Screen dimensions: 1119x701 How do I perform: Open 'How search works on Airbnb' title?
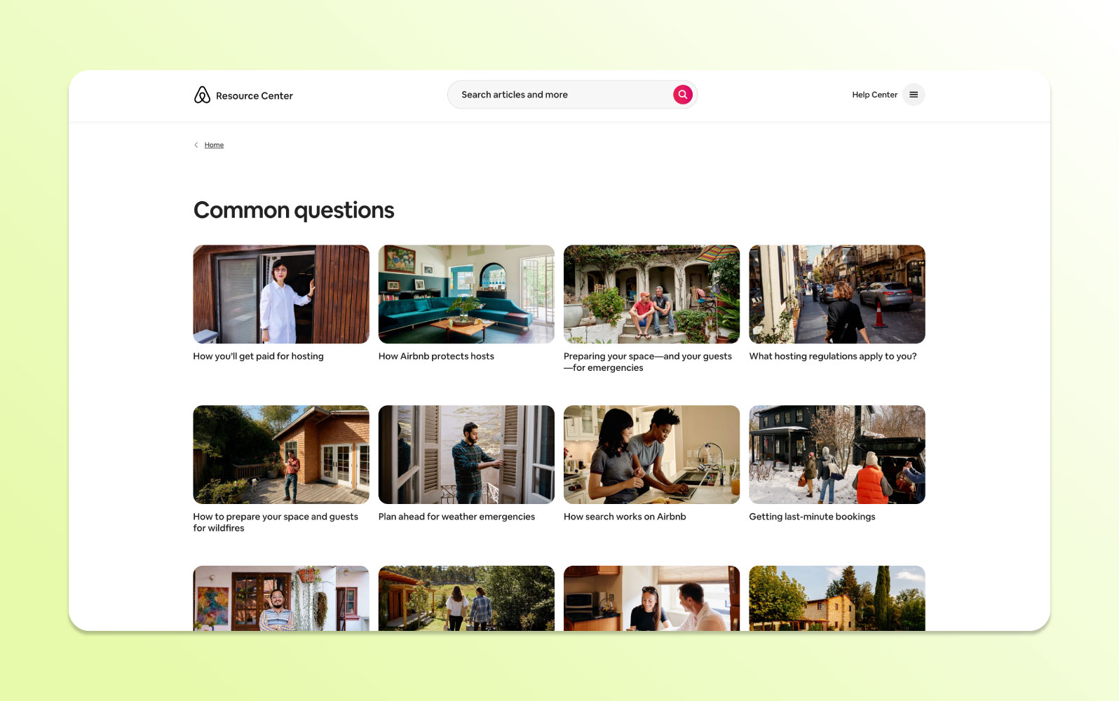(x=625, y=517)
